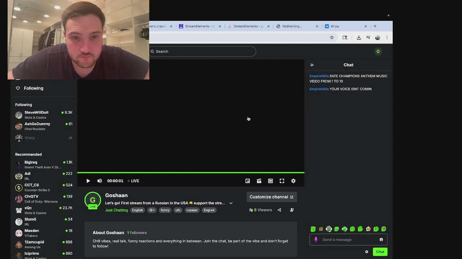Click the search-this-tab icon beside the star
This screenshot has height=259, width=462.
coord(345,37)
